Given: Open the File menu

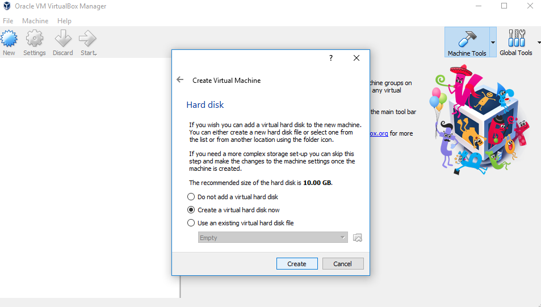Looking at the screenshot, I should pyautogui.click(x=8, y=20).
